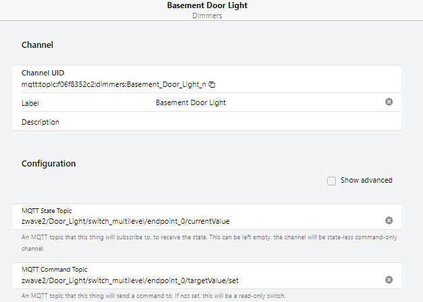Click the MQTT State Topic field label
Screen dimensions: 423x302
(47, 211)
